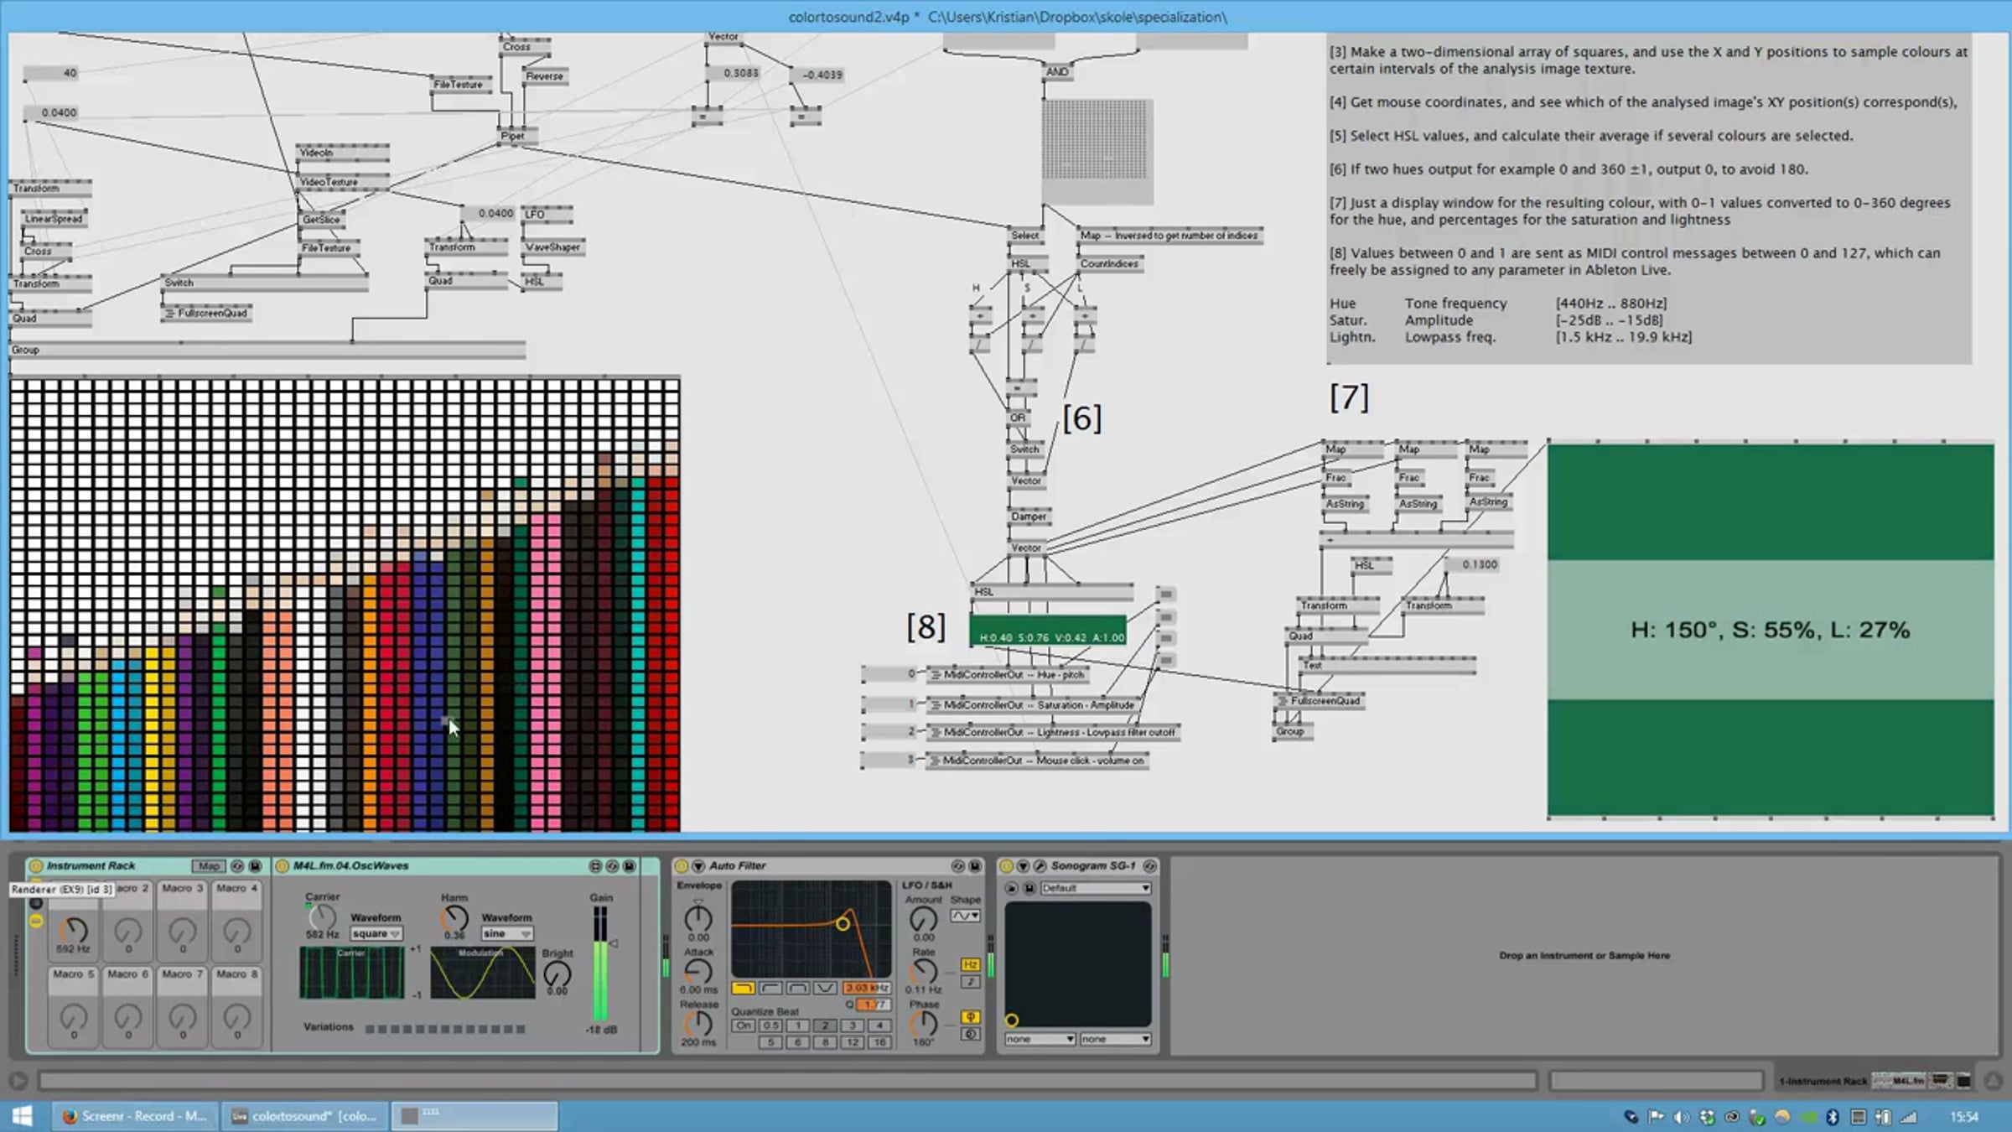Viewport: 2012px width, 1132px height.
Task: Click the Instrument Rack hot-swap icon
Action: pyautogui.click(x=237, y=865)
